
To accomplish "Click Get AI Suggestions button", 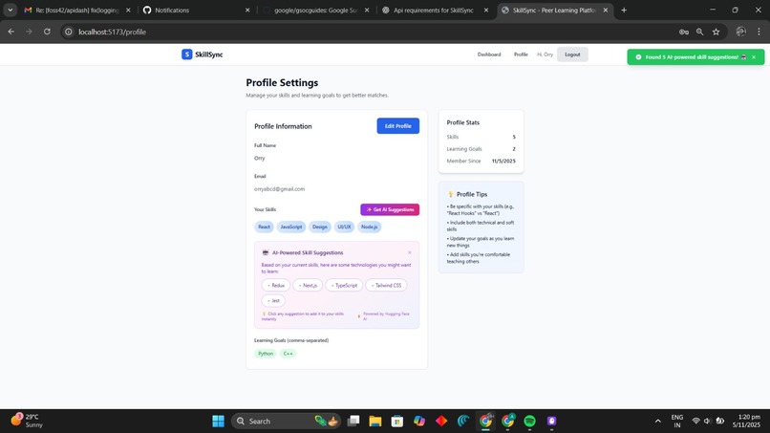I will point(390,209).
